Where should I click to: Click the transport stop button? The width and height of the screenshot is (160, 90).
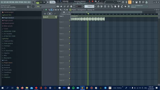coord(44,2)
